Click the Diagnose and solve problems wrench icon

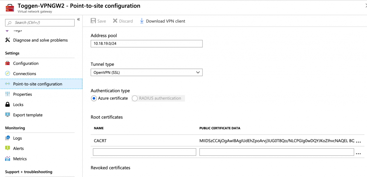pos(8,40)
